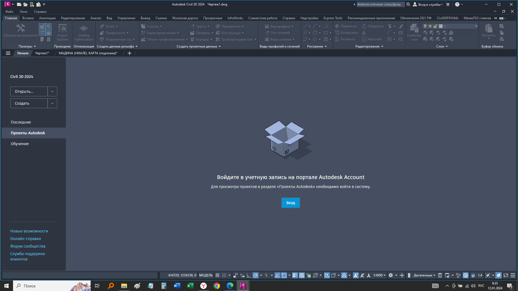Open the Express Tools ribbon tab
Viewport: 518px width, 291px height.
tap(333, 18)
